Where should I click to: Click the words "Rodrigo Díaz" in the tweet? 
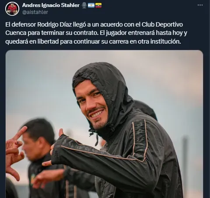click(x=54, y=24)
